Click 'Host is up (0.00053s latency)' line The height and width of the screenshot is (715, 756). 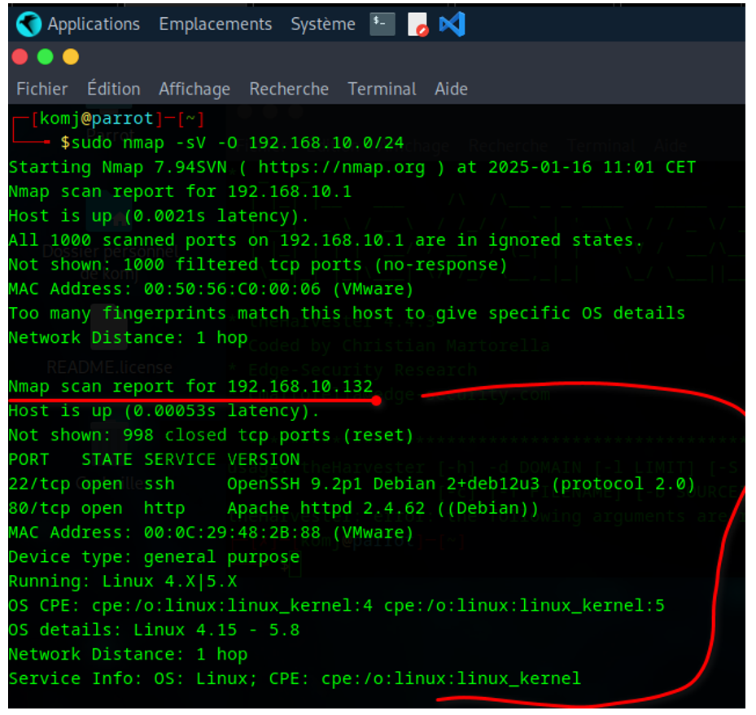164,411
